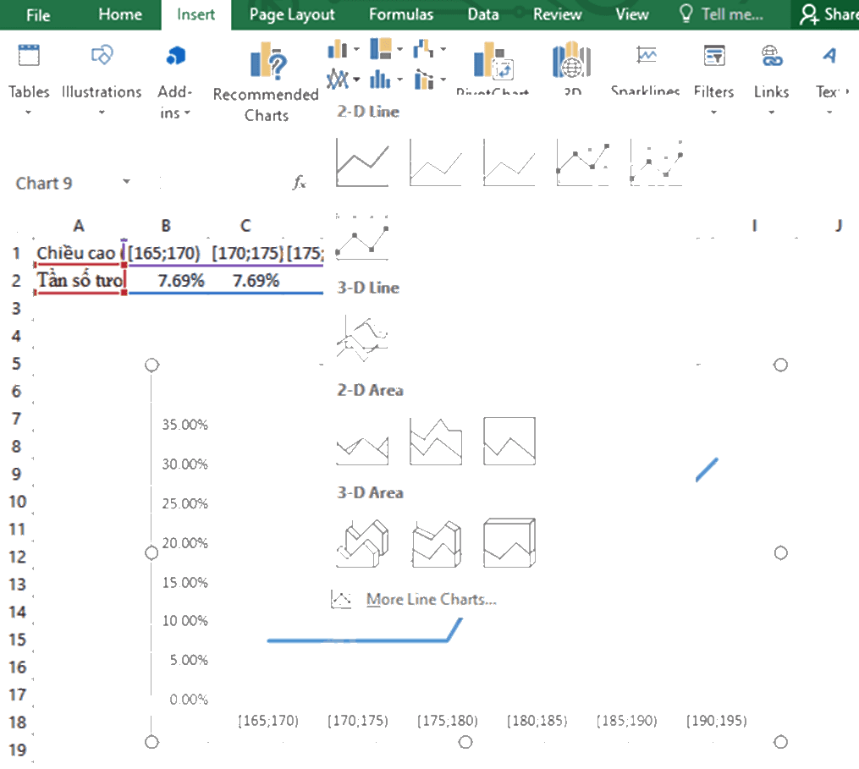Select the 100% Stacked Line chart icon
Screen dimensions: 859x769
coord(509,162)
